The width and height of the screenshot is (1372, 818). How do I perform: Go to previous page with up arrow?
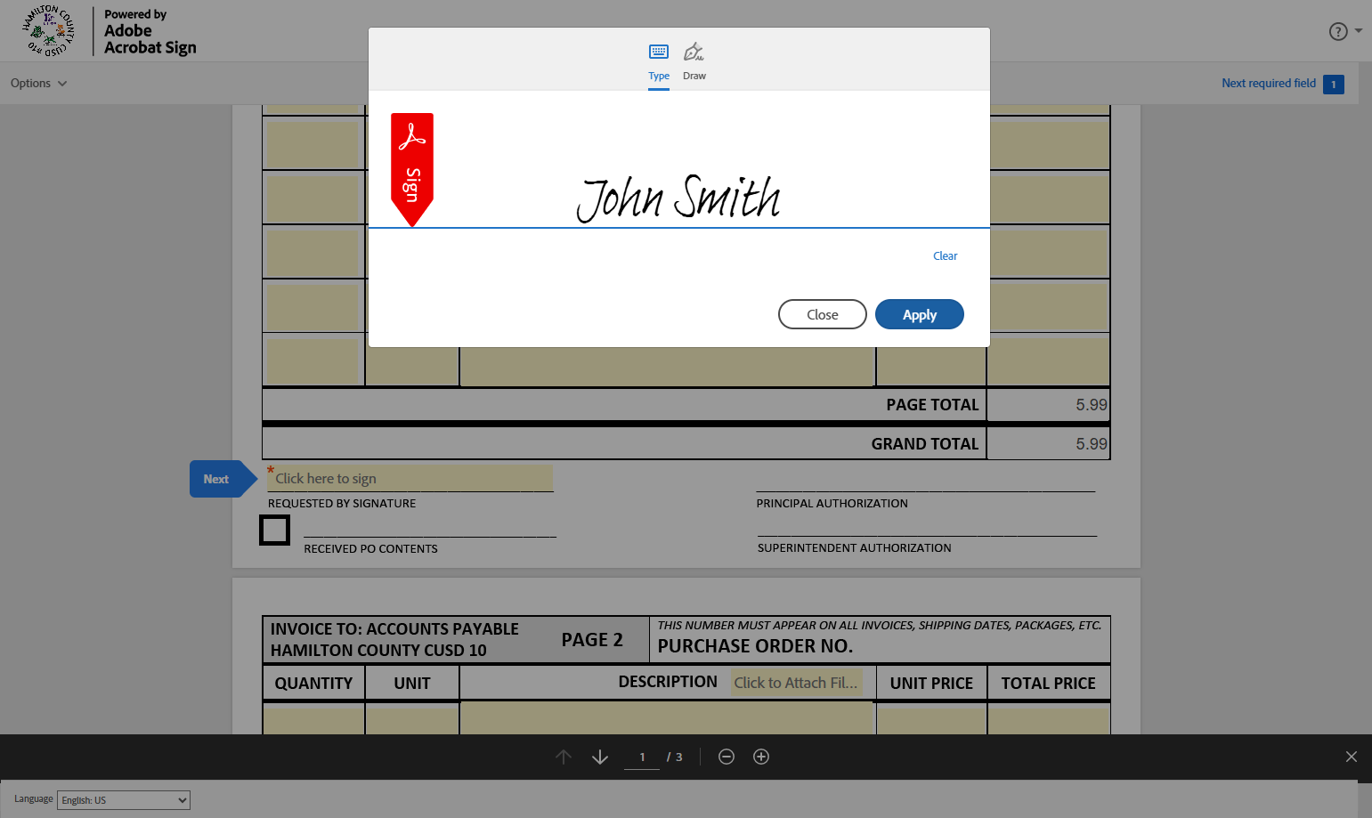[x=564, y=757]
